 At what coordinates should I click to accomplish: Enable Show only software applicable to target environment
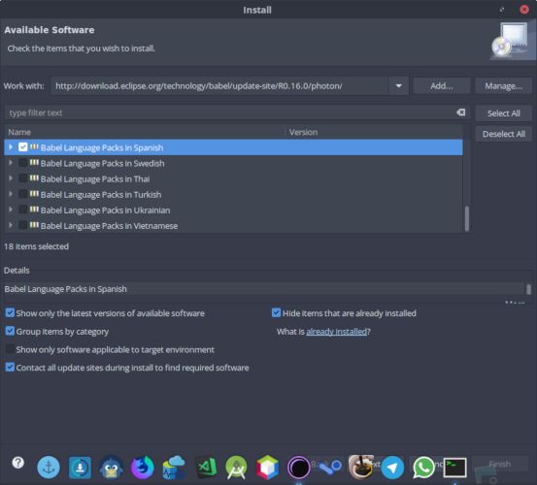(x=10, y=349)
